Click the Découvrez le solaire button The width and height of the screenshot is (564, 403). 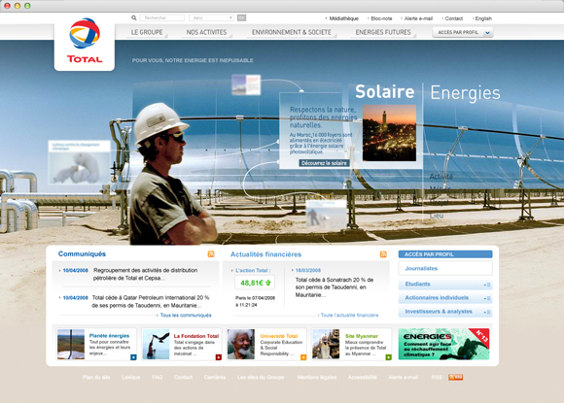pos(324,163)
